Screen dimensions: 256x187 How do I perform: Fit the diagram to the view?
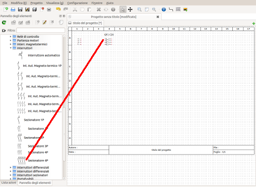tap(147, 10)
